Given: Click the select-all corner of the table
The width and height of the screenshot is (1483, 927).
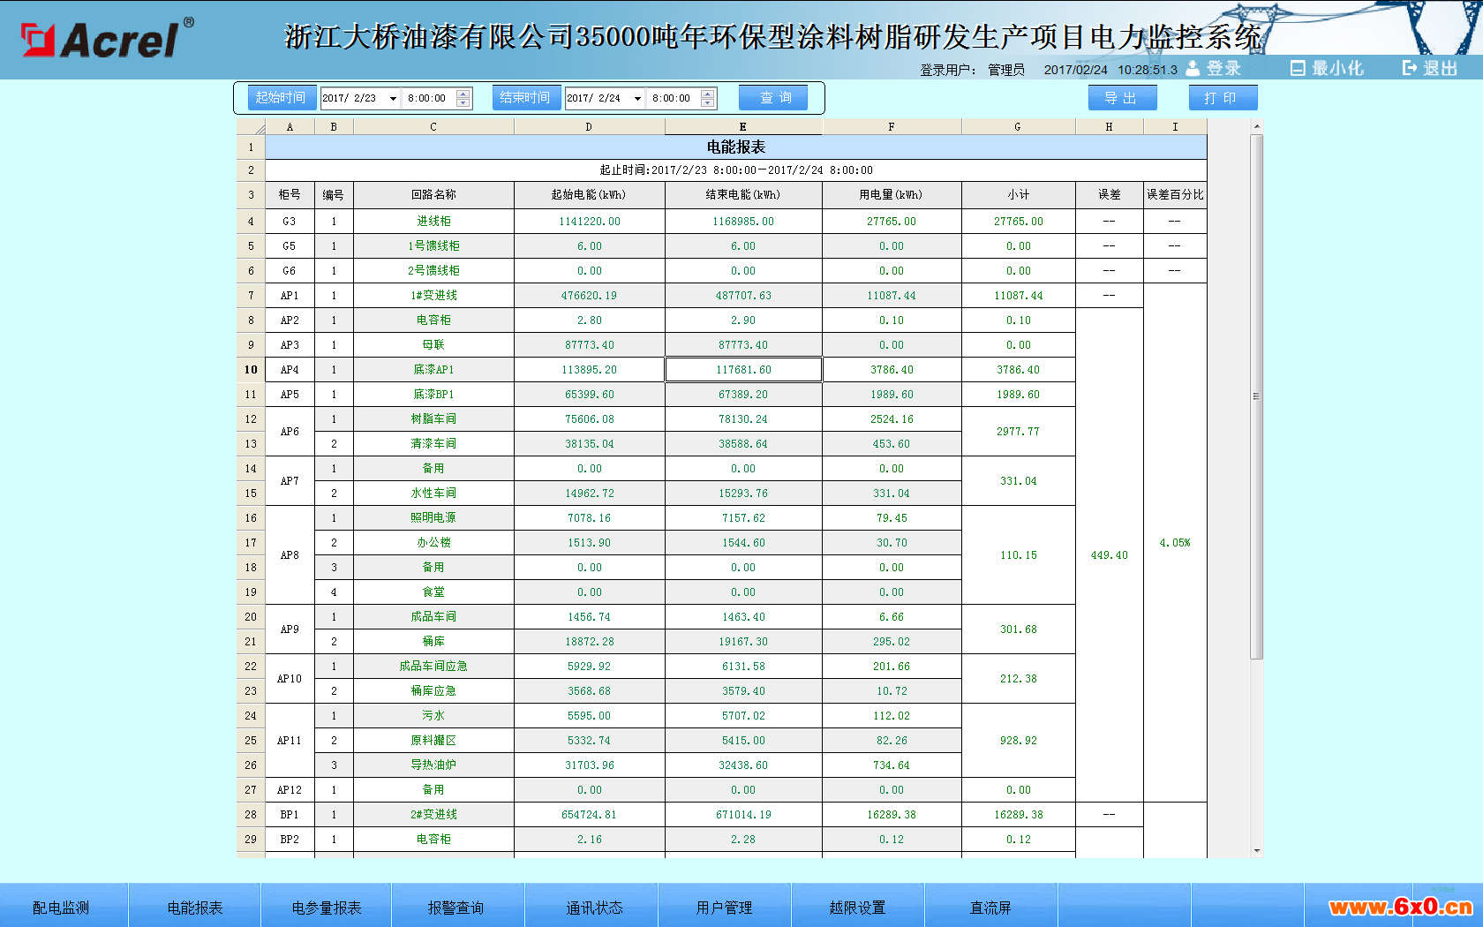Looking at the screenshot, I should click(251, 127).
